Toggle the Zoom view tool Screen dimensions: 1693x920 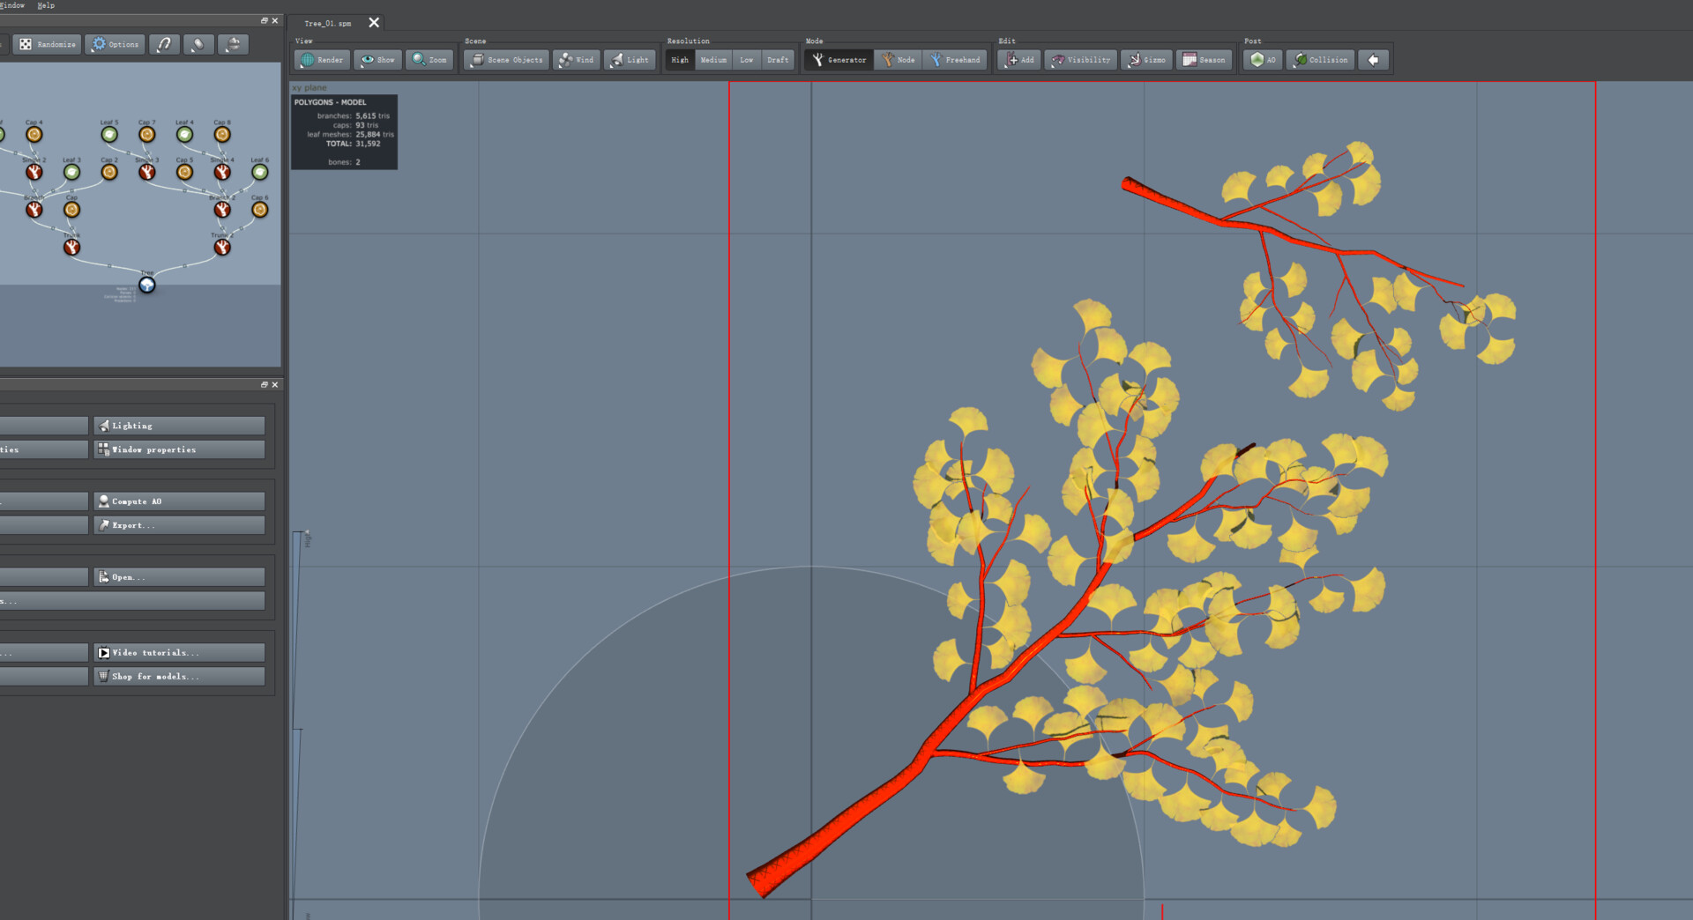(x=429, y=60)
